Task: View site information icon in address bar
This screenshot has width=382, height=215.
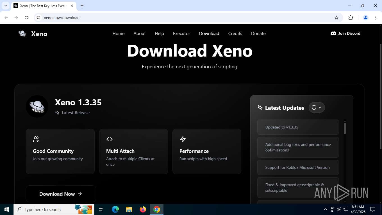Action: click(x=38, y=18)
